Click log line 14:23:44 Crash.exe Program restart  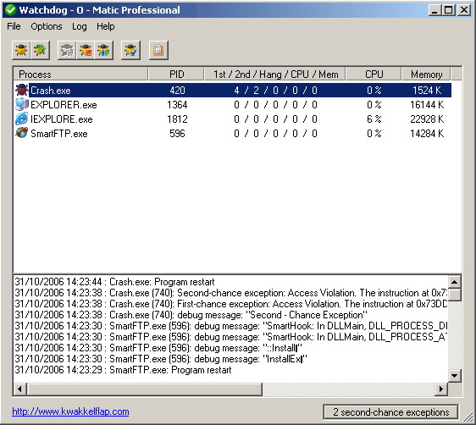[114, 282]
